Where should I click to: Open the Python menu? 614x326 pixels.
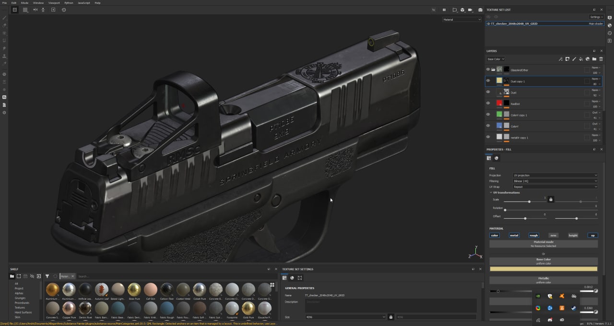tap(69, 3)
